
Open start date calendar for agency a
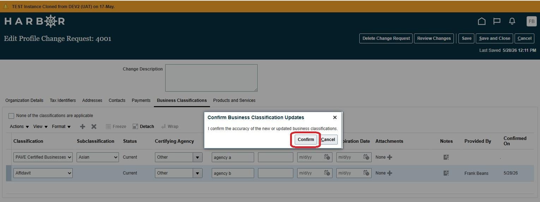(x=327, y=157)
